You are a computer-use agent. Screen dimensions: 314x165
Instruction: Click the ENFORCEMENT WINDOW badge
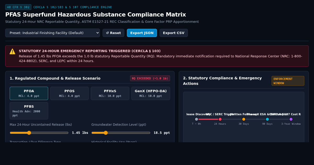point(288,81)
